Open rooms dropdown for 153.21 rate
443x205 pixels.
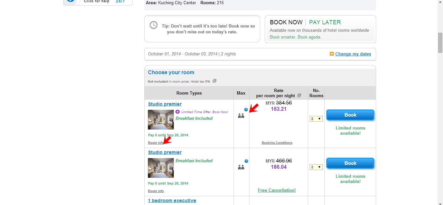point(316,119)
